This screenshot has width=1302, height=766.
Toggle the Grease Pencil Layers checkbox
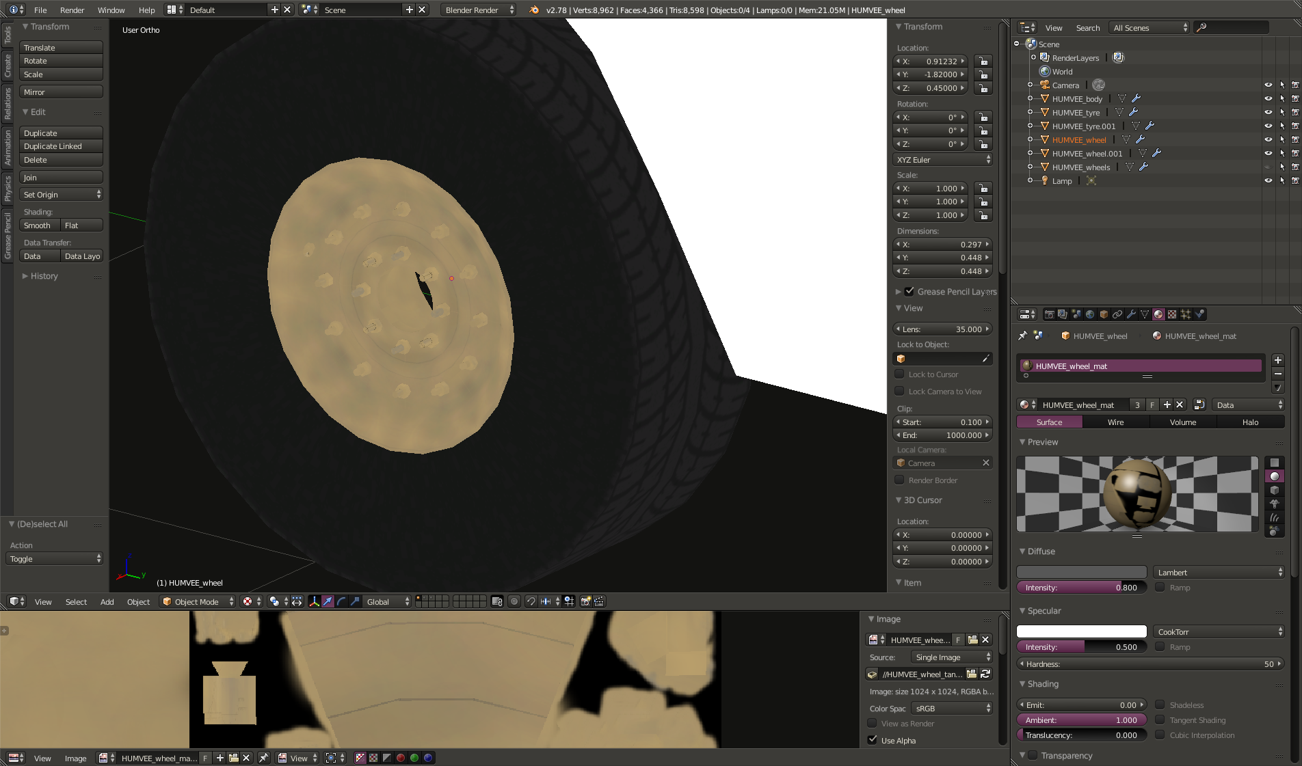point(909,291)
